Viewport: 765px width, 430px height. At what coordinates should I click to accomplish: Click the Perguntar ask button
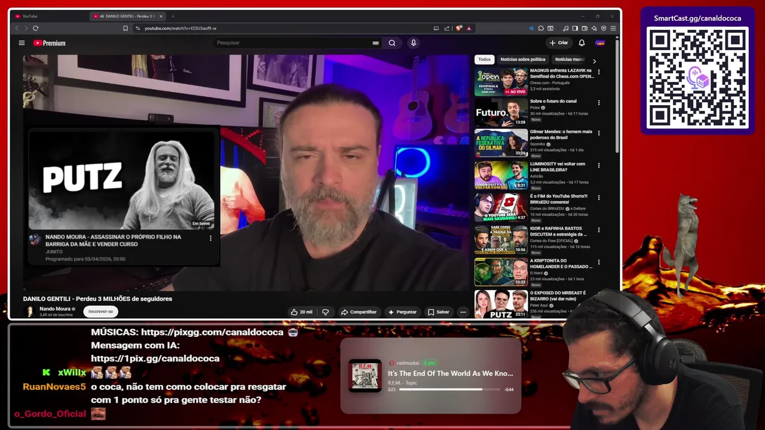(x=402, y=312)
